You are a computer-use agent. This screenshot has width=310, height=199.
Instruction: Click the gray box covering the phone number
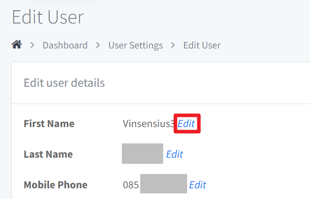164,184
